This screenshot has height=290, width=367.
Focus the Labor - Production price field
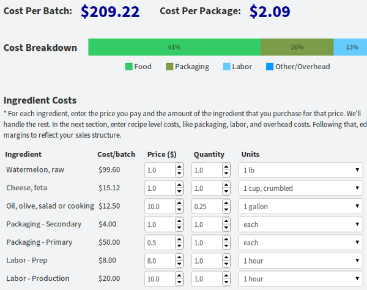[x=159, y=279]
